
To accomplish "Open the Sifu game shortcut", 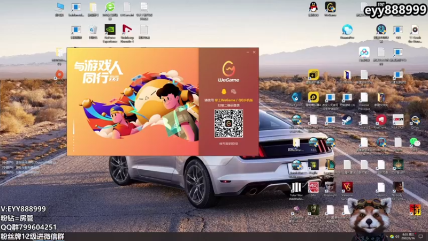I will pos(314,189).
